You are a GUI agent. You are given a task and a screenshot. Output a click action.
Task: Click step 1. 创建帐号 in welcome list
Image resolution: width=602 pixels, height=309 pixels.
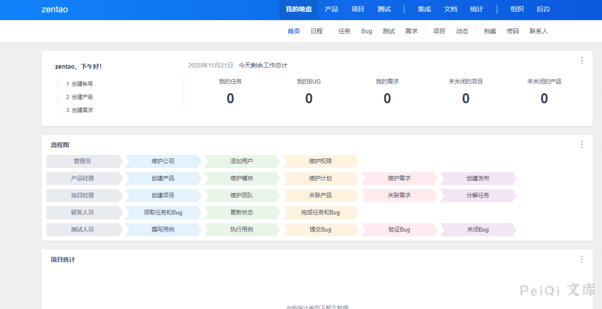(79, 84)
